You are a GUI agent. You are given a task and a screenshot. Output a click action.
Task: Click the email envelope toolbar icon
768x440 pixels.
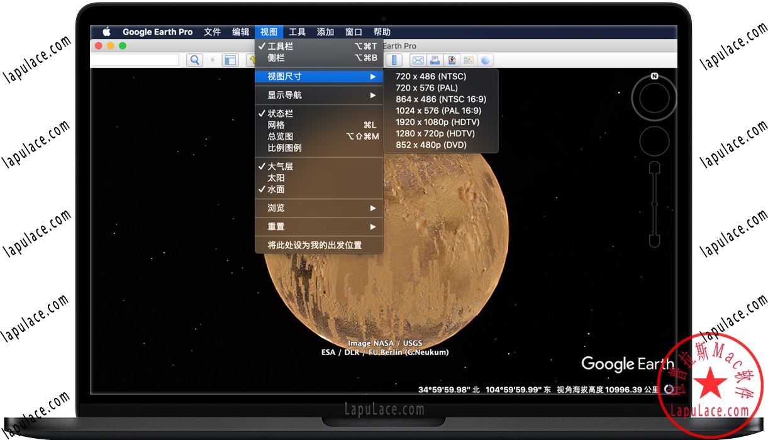(417, 60)
